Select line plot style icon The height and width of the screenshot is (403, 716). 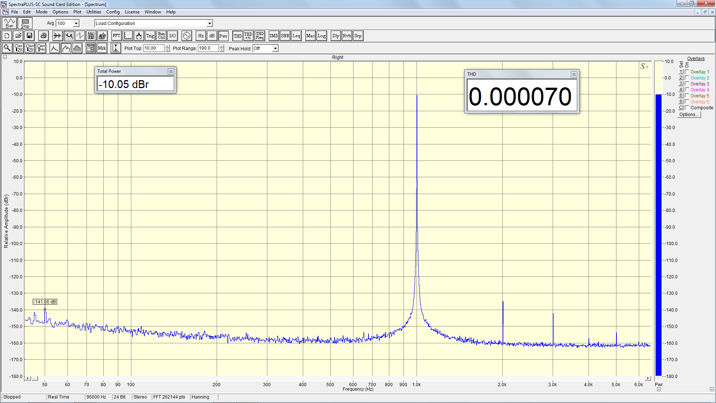click(54, 48)
